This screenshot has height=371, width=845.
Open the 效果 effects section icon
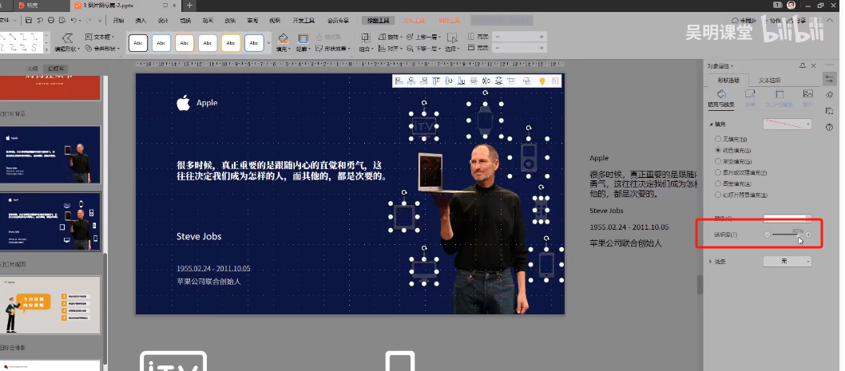tap(750, 98)
